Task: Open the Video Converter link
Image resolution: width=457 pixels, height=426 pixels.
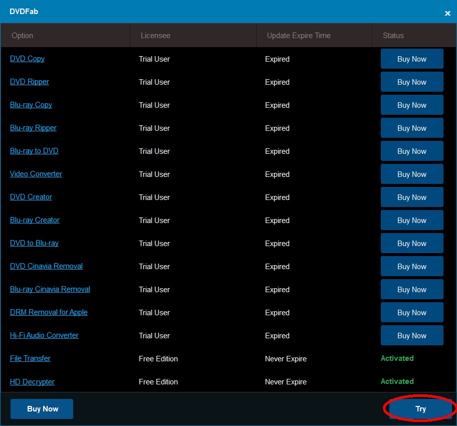Action: 36,174
